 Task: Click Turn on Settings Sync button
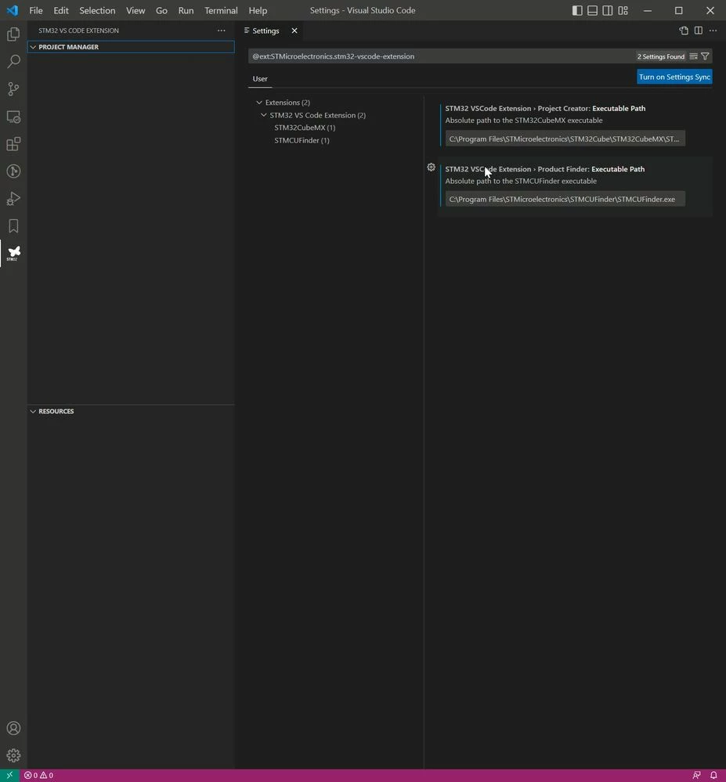[674, 77]
